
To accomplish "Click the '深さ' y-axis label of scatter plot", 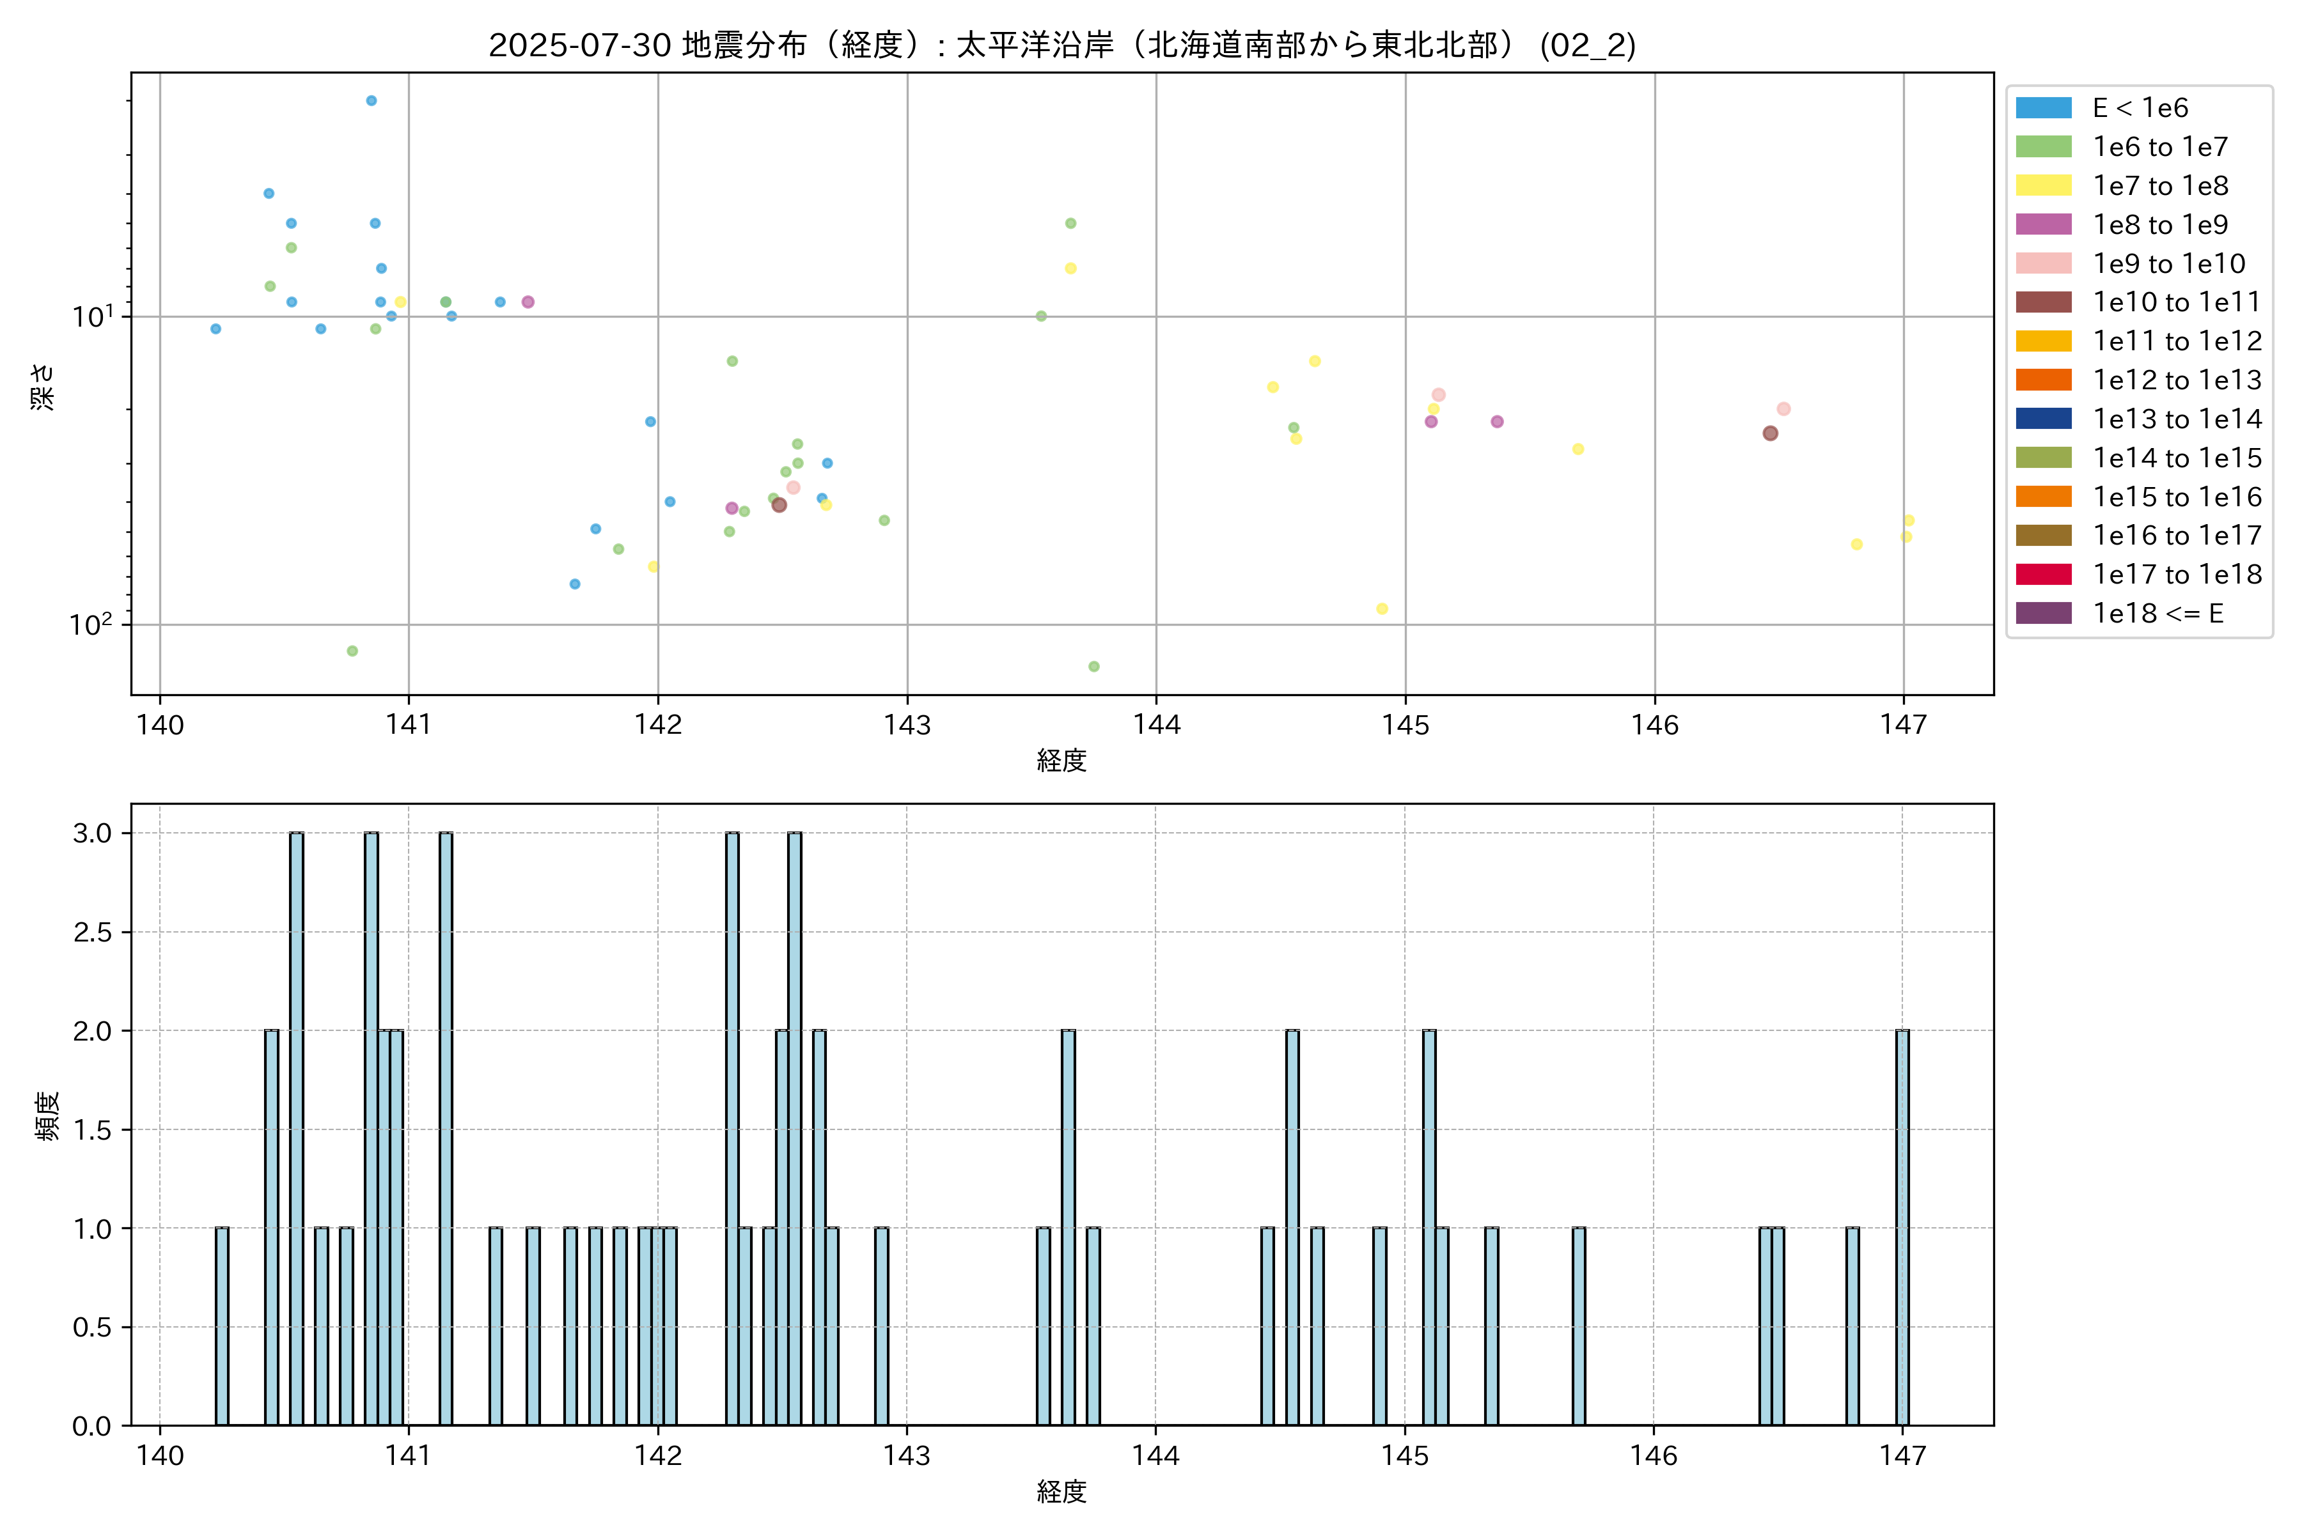I will (44, 387).
